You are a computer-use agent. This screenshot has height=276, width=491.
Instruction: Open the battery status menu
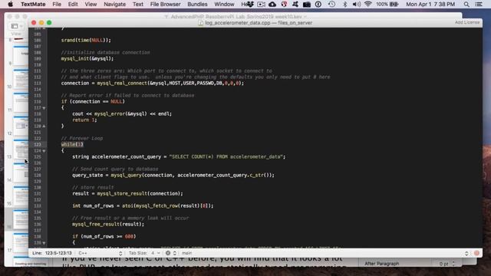387,5
